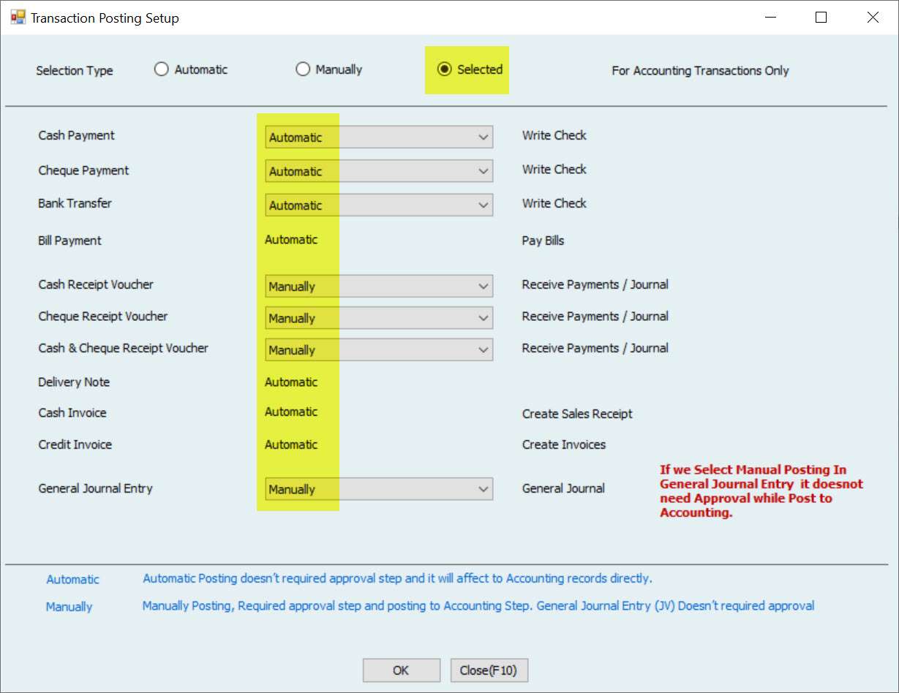Click the Delivery Note label
The image size is (899, 693).
point(74,382)
